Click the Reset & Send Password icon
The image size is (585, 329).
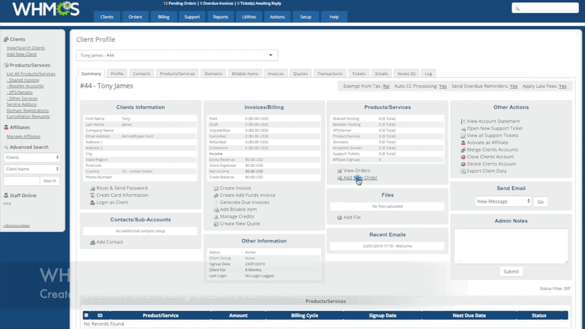(93, 189)
